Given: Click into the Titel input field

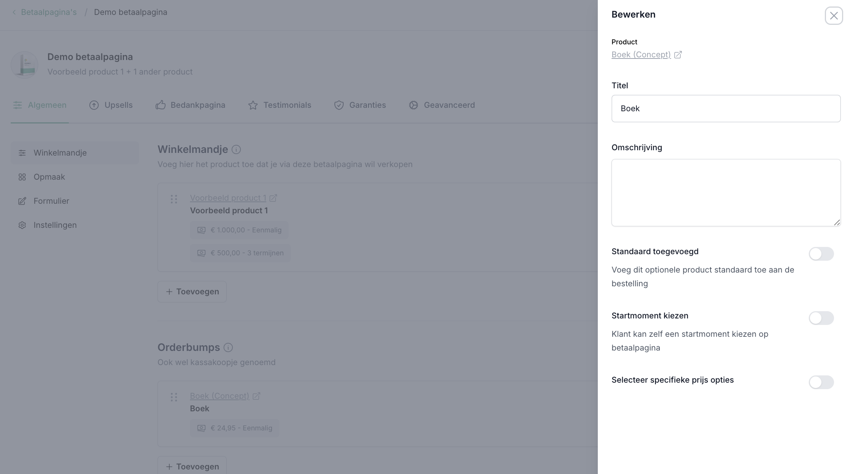Looking at the screenshot, I should click(x=725, y=109).
